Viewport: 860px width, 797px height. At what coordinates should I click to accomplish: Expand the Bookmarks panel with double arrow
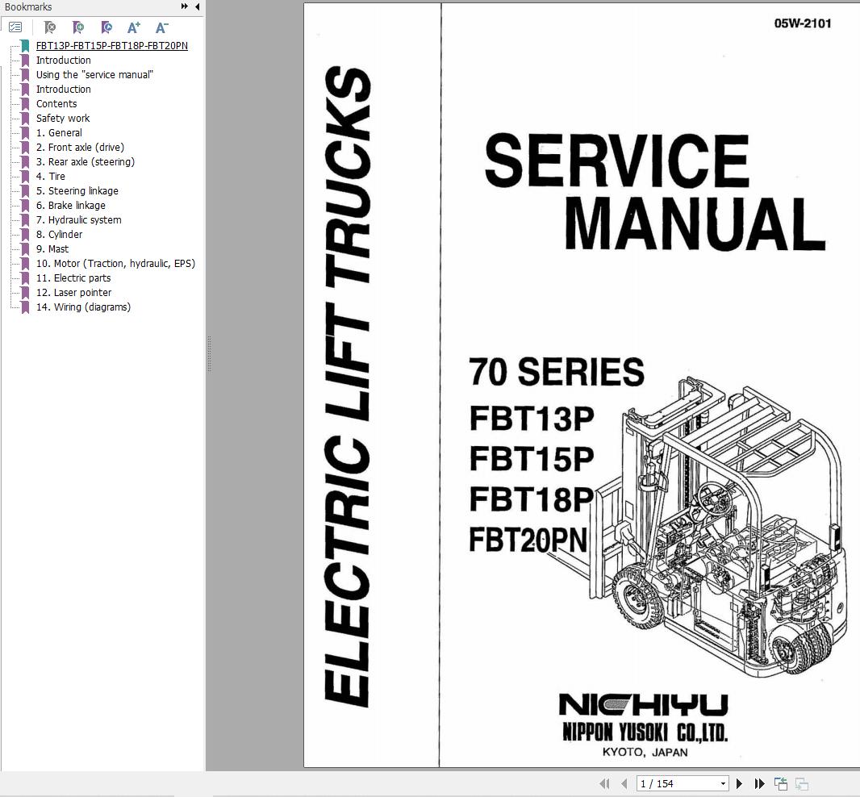(x=185, y=6)
